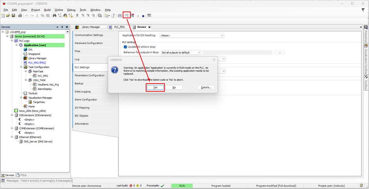Viewport: 369px width, 189px height.
Task: Collapse the Task Configuration node
Action: click(21, 67)
